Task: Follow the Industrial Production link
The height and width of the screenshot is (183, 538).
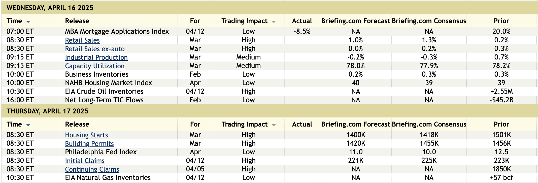Action: point(96,57)
